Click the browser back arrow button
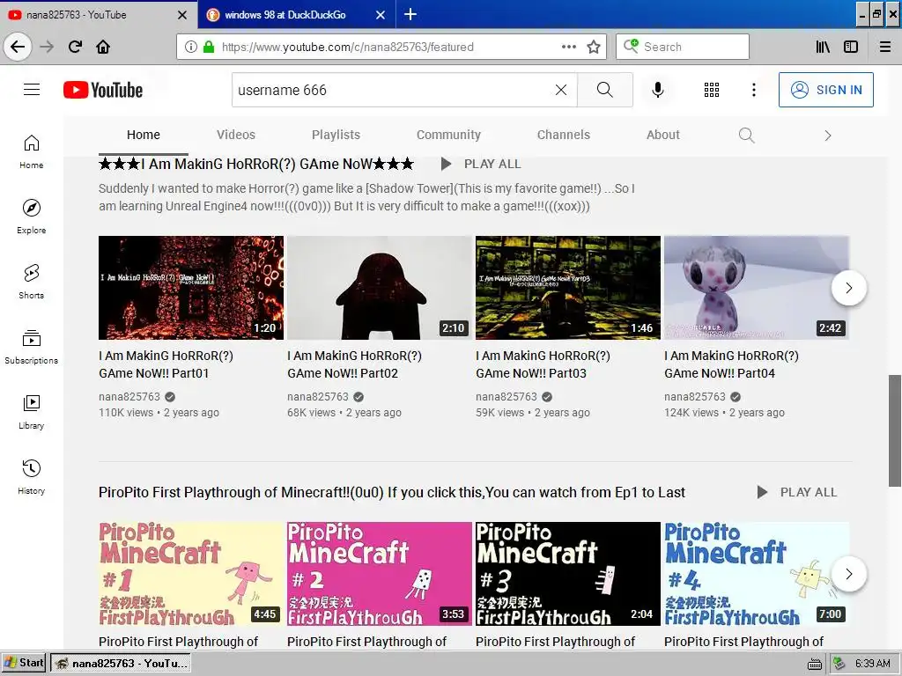Image resolution: width=902 pixels, height=676 pixels. click(x=18, y=47)
